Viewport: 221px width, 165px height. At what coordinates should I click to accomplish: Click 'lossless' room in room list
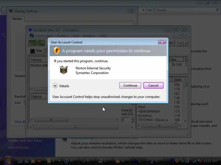(x=145, y=116)
